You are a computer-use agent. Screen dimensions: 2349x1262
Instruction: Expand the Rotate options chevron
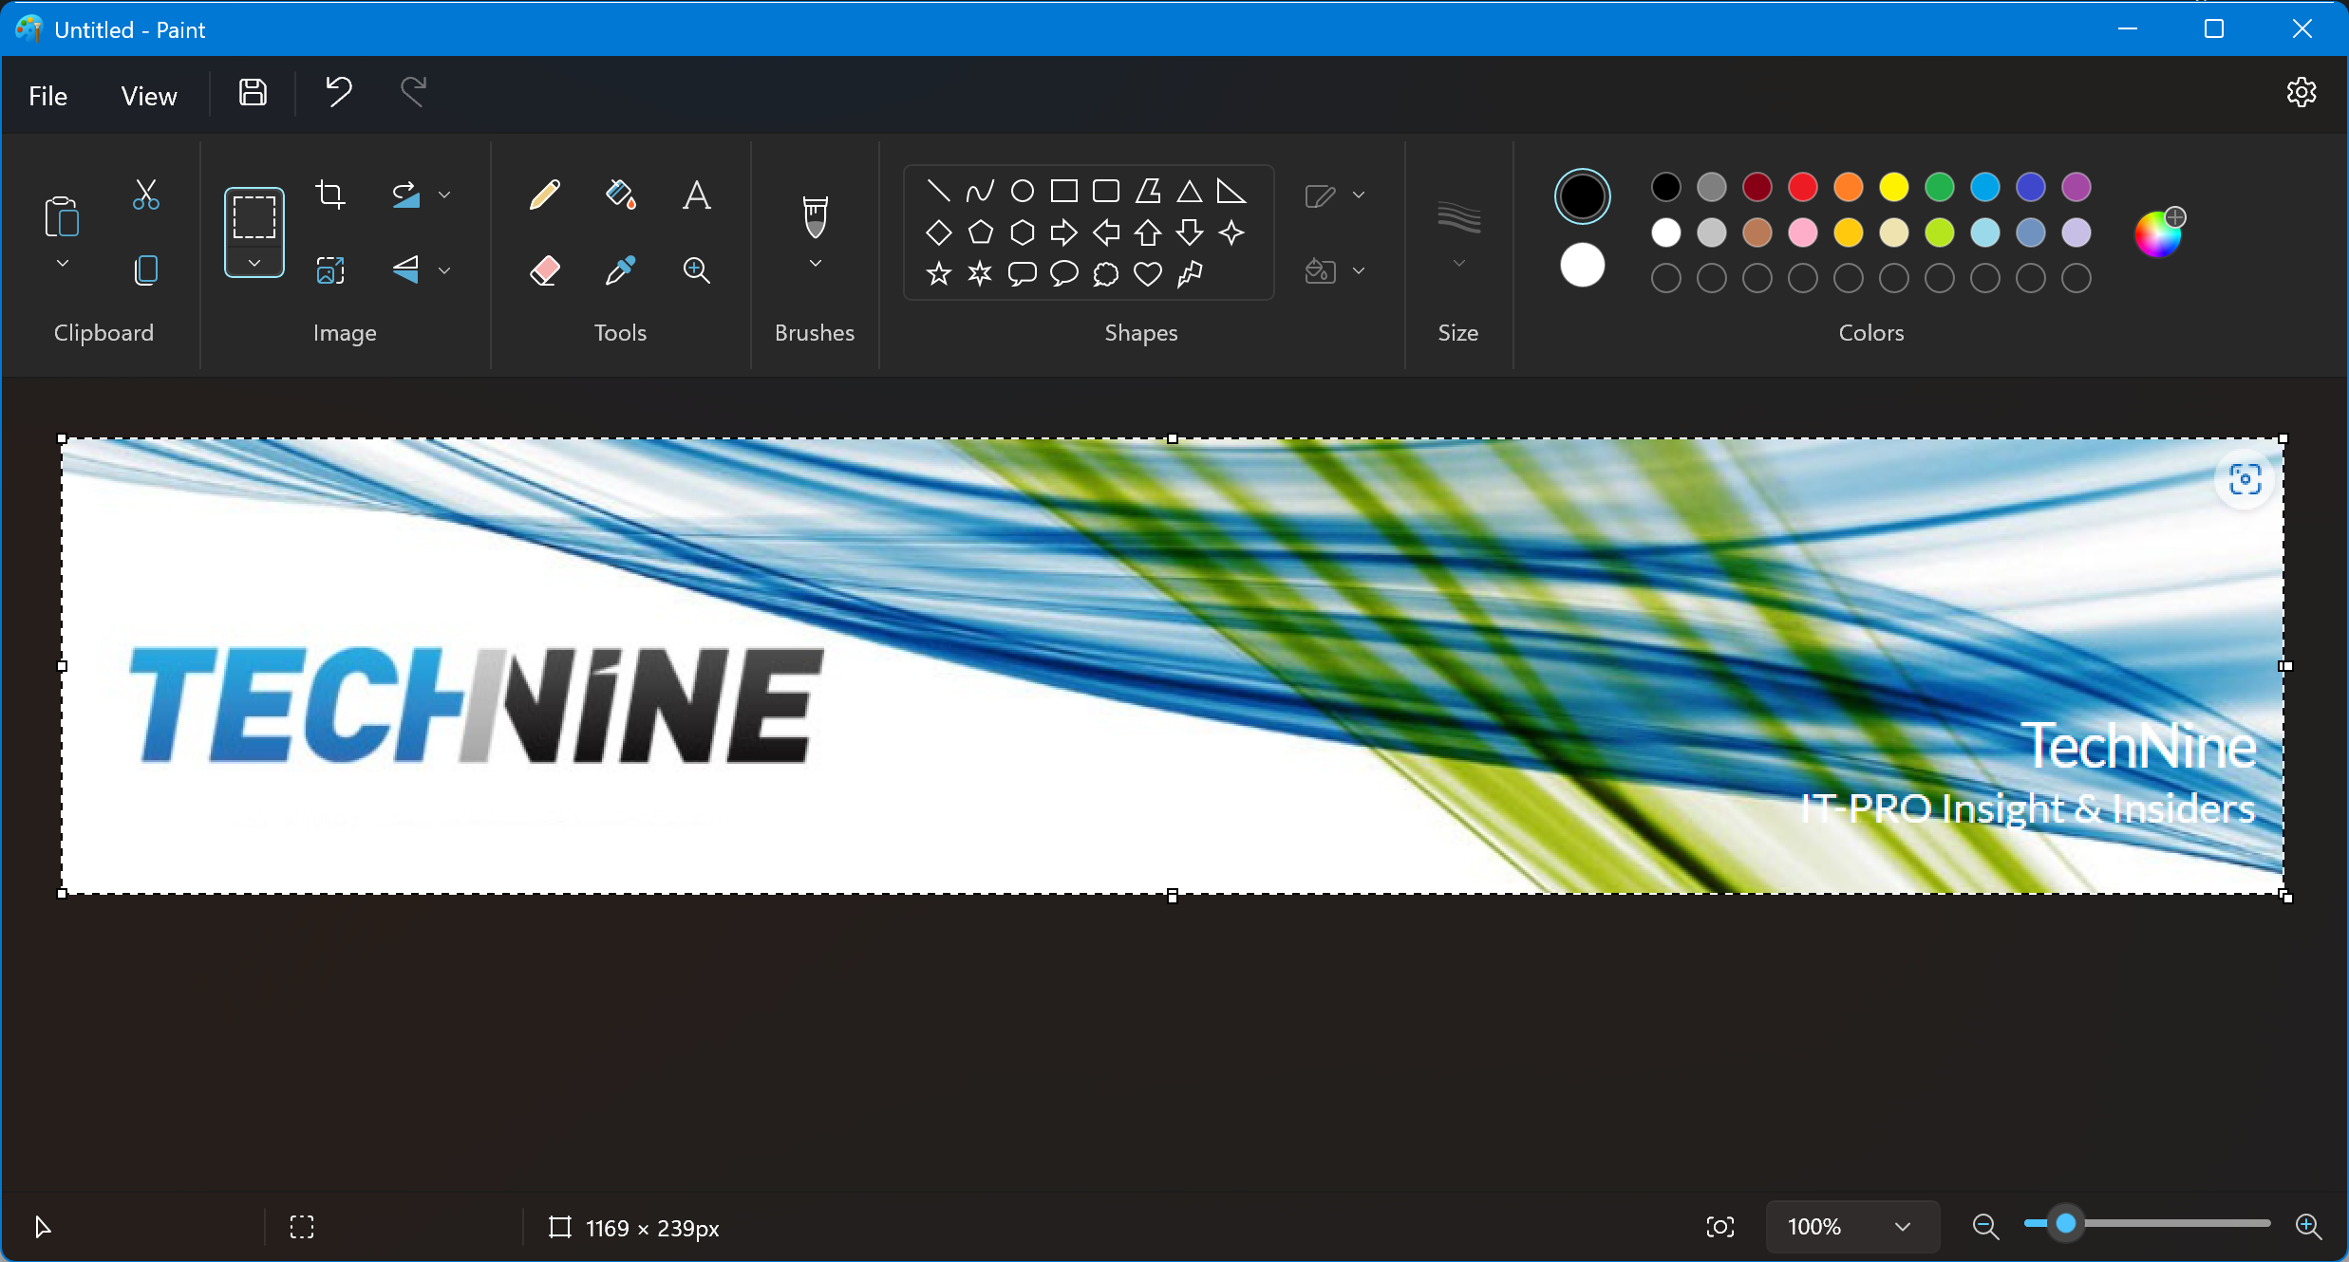[x=444, y=195]
